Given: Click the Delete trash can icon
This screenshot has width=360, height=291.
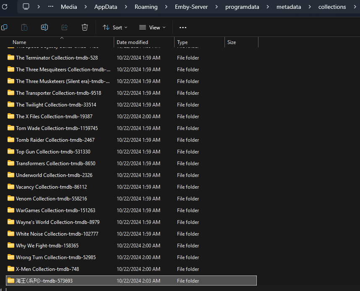Looking at the screenshot, I should 85,27.
